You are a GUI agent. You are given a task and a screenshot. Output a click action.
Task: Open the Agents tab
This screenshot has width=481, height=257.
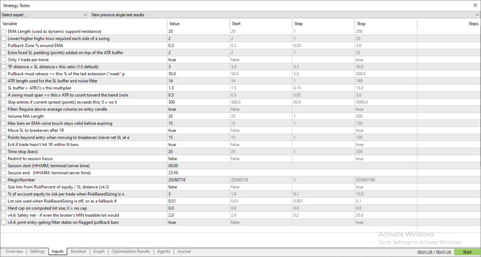(163, 251)
